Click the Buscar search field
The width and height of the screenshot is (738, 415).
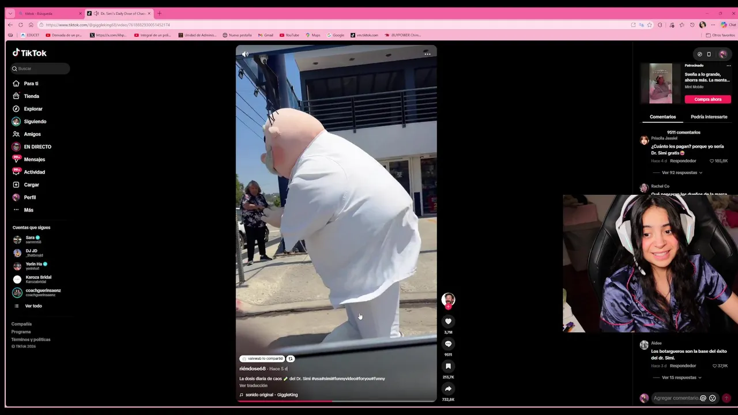pos(41,69)
